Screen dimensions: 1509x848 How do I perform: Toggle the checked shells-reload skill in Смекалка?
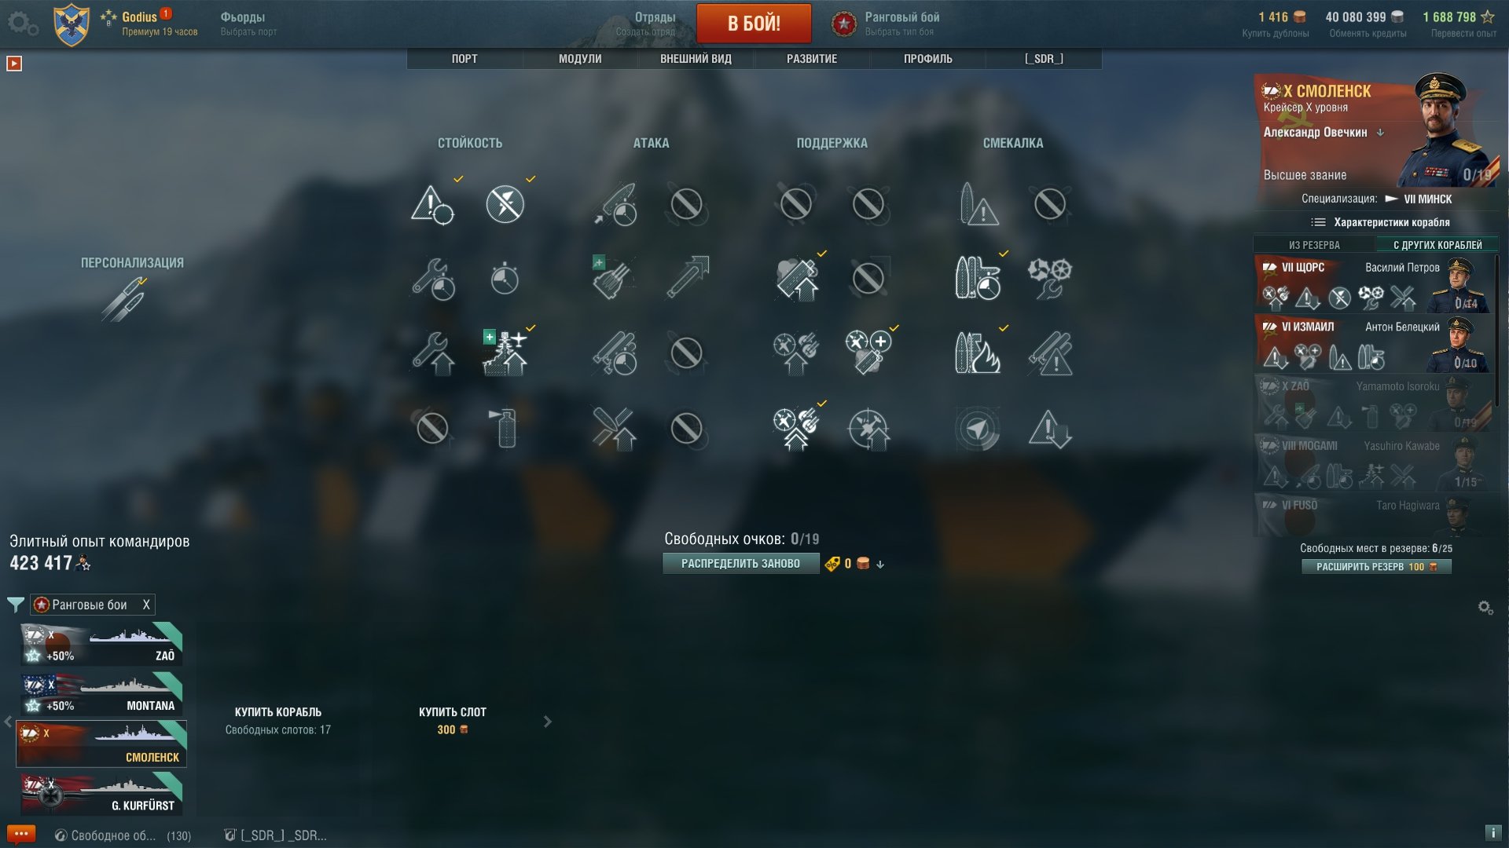977,278
